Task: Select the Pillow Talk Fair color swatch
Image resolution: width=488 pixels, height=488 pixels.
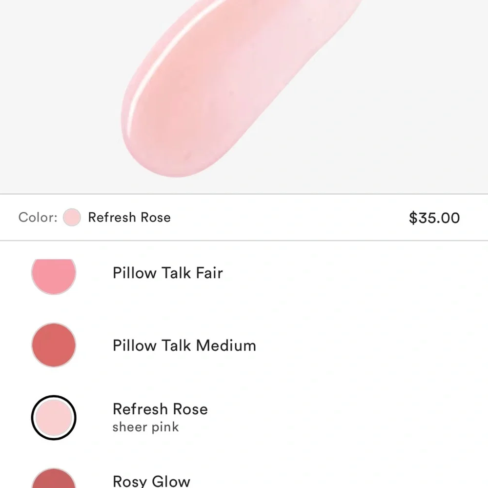Action: pos(54,276)
